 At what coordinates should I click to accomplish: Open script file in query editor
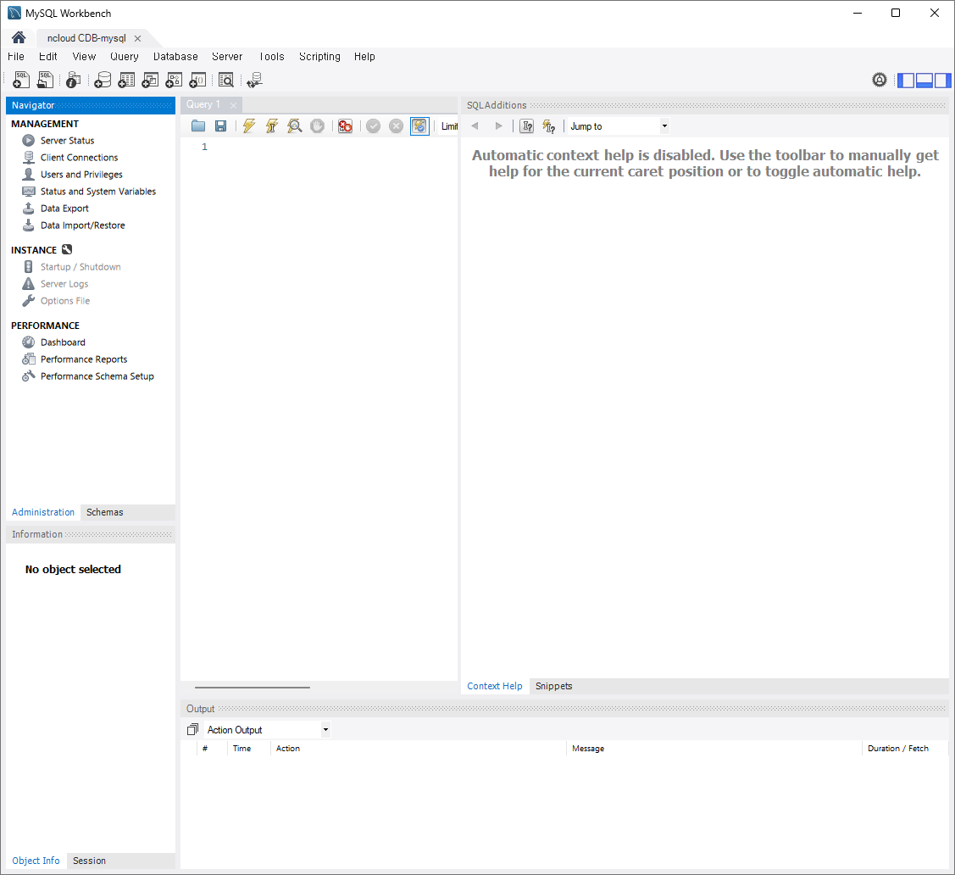(198, 126)
